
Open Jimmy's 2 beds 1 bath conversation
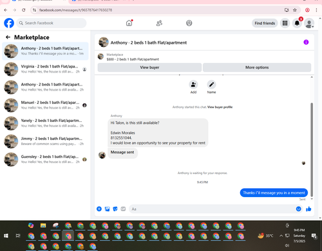(45, 141)
